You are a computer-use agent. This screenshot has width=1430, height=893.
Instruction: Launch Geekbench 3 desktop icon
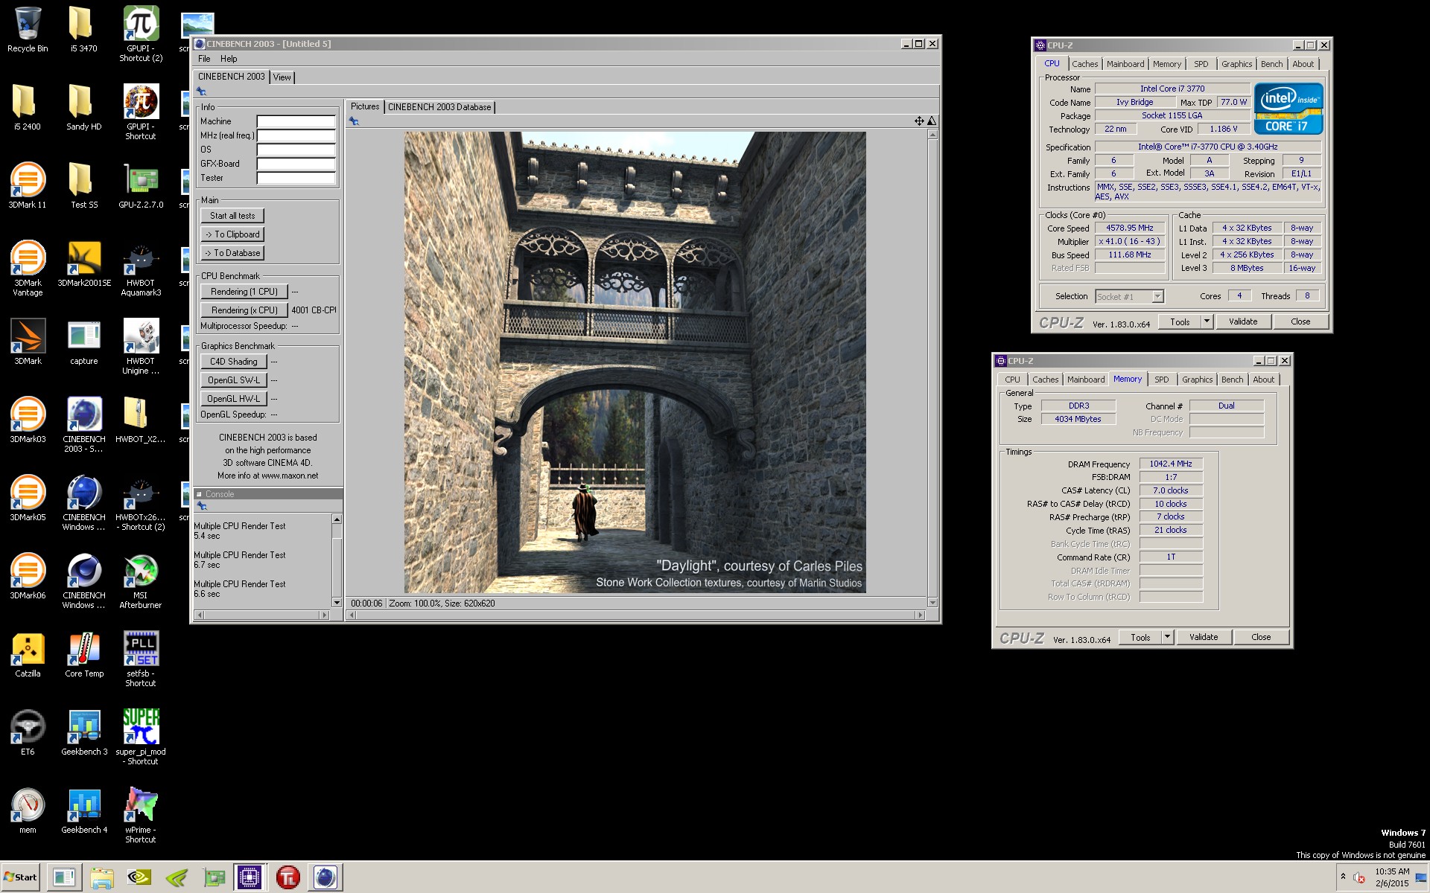click(83, 733)
